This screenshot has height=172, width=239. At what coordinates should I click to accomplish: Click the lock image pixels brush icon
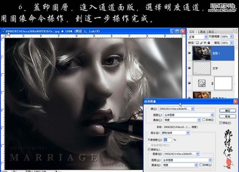click(x=201, y=43)
